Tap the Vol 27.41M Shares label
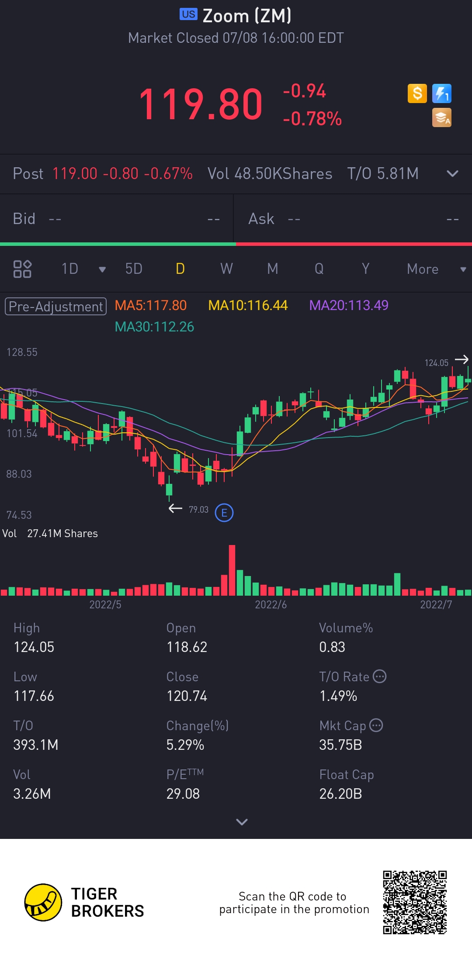Viewport: 472px width, 966px height. point(50,533)
